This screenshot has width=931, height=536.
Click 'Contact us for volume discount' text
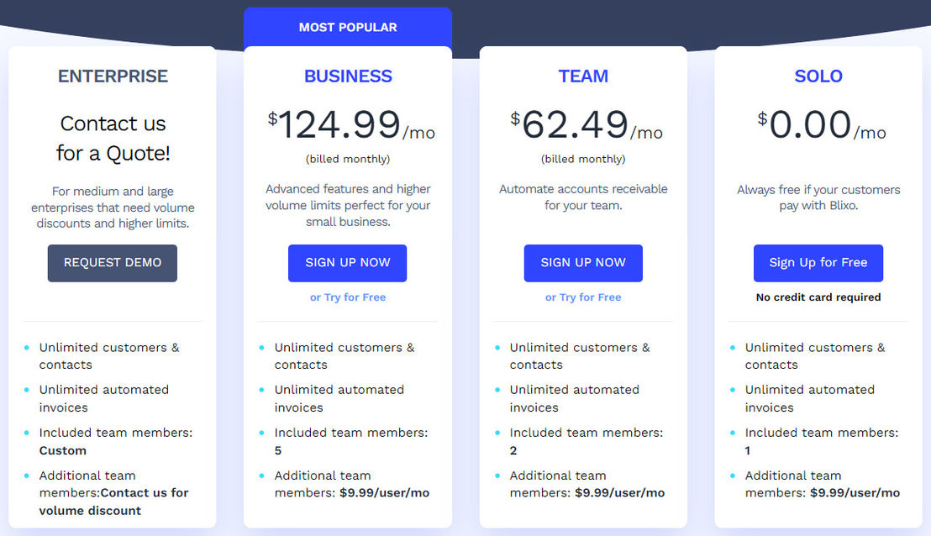(114, 502)
